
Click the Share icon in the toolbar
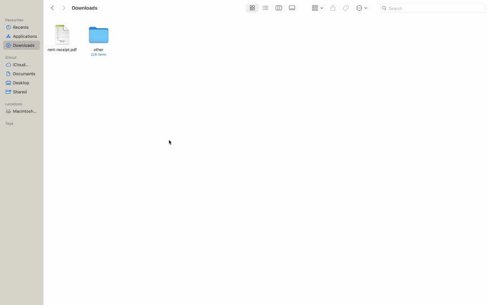(333, 8)
